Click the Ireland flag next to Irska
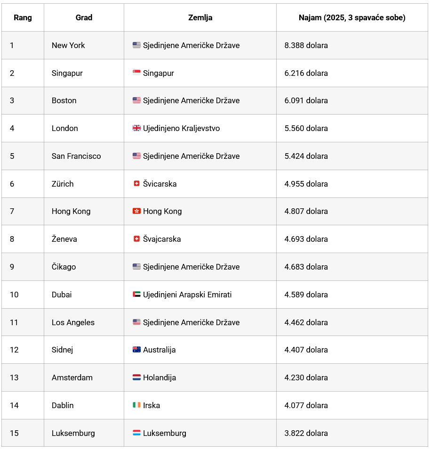 tap(136, 405)
